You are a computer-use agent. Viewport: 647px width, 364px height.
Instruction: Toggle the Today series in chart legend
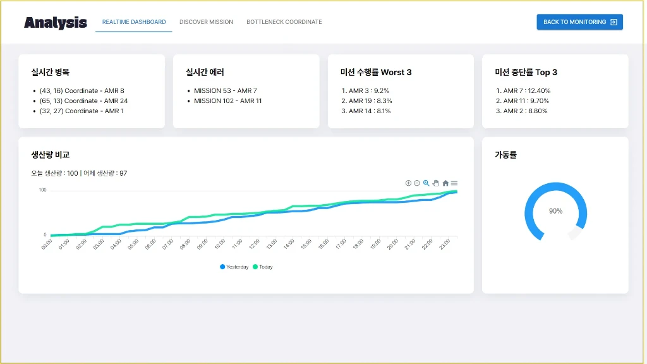point(262,267)
